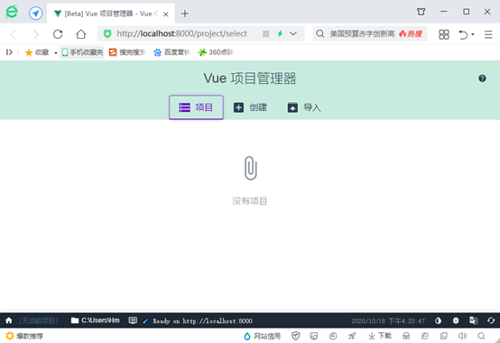Open the 手机收藏夹 bookmark
Image resolution: width=500 pixels, height=343 pixels.
(82, 52)
